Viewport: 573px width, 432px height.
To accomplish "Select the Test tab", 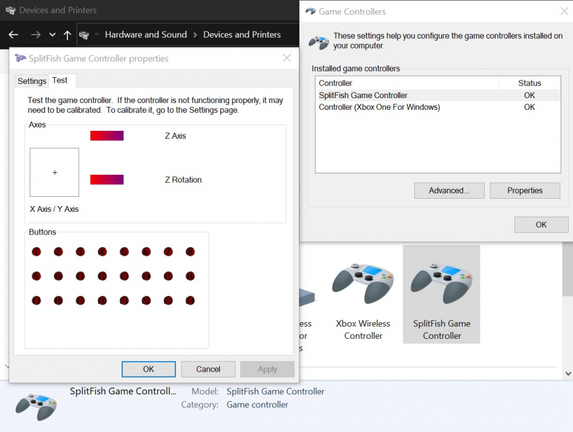I will pos(60,80).
